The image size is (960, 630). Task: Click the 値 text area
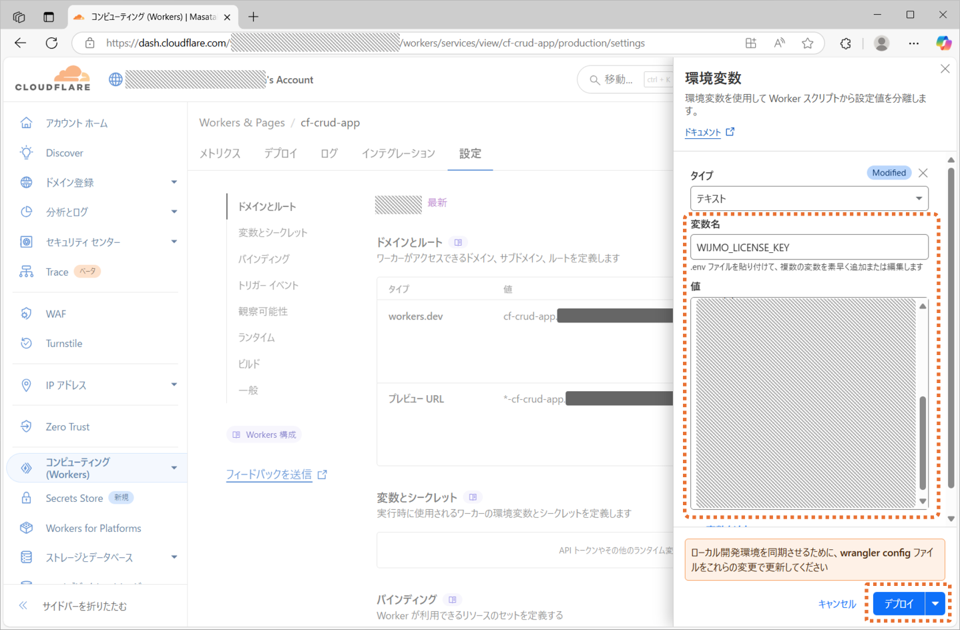pos(809,403)
